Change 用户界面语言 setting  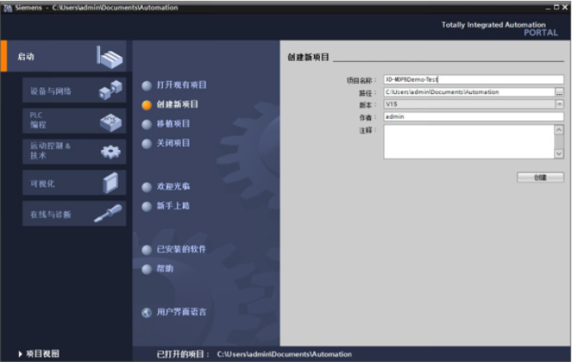(181, 312)
